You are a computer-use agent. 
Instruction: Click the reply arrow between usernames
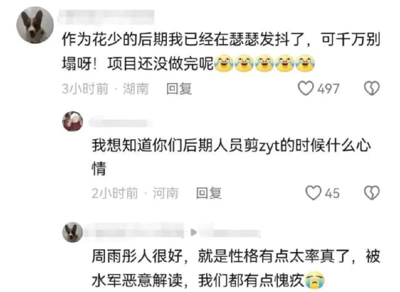pos(193,232)
